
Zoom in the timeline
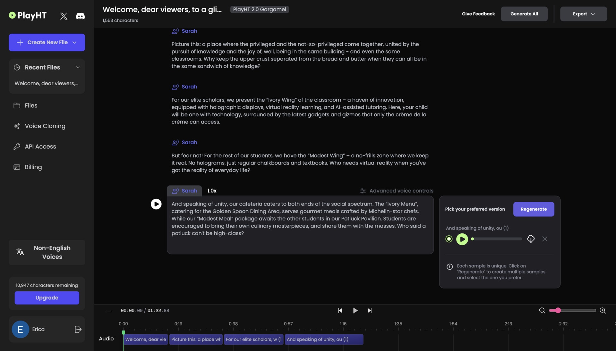[603, 310]
